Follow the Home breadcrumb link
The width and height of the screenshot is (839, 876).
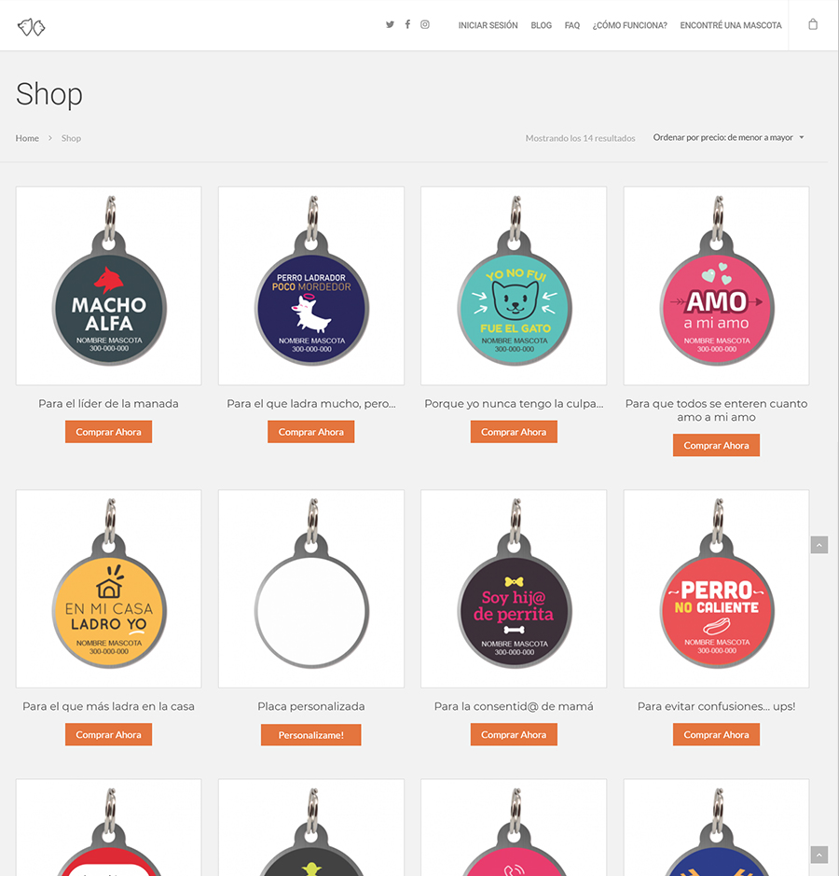[x=27, y=138]
